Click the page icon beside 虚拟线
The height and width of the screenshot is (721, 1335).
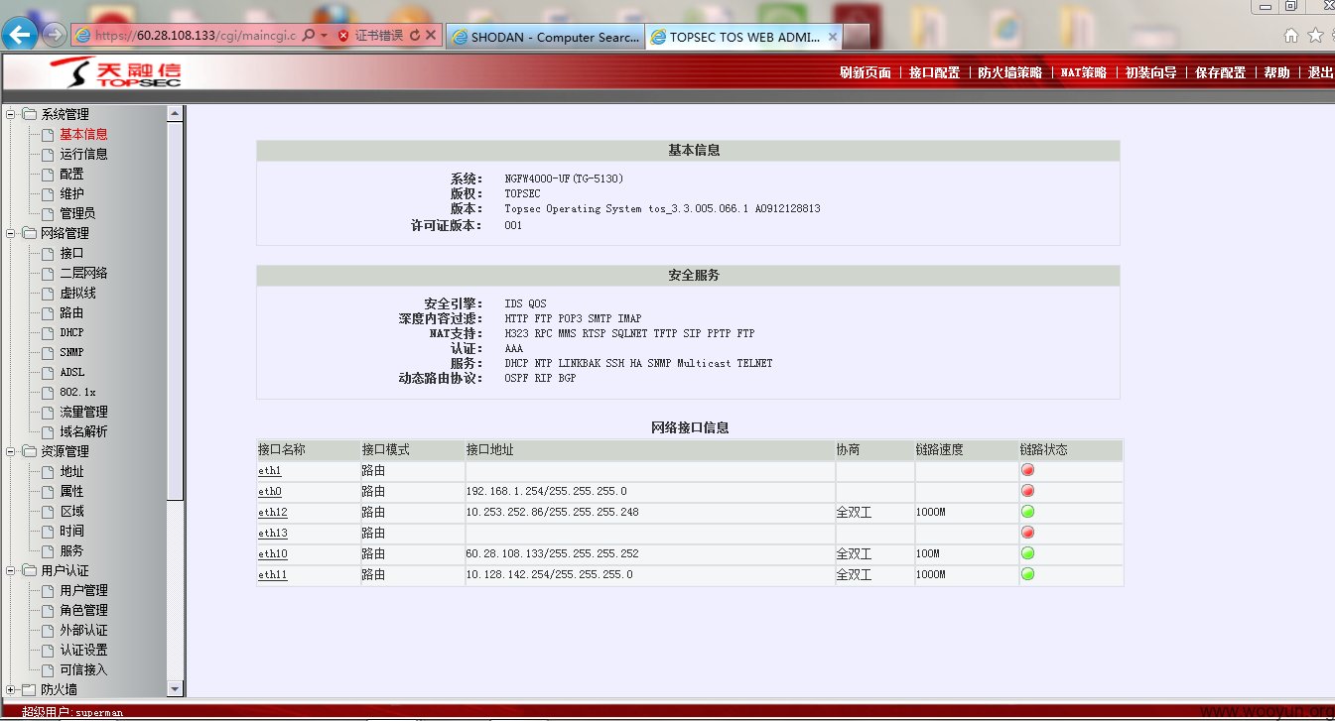(48, 293)
